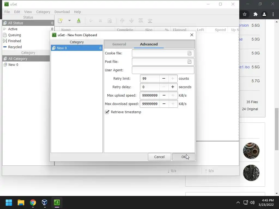279x209 pixels.
Task: Open the Chrome extensions puzzle icon
Action: (x=256, y=14)
